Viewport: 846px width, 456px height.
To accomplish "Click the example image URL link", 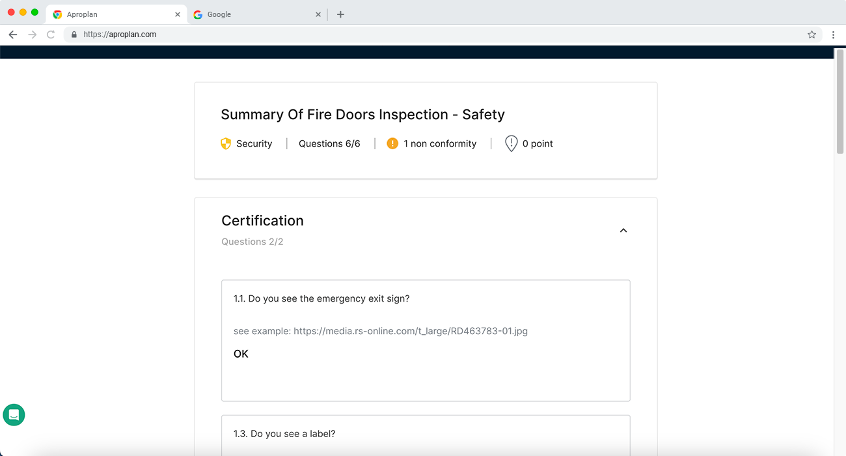I will click(410, 331).
